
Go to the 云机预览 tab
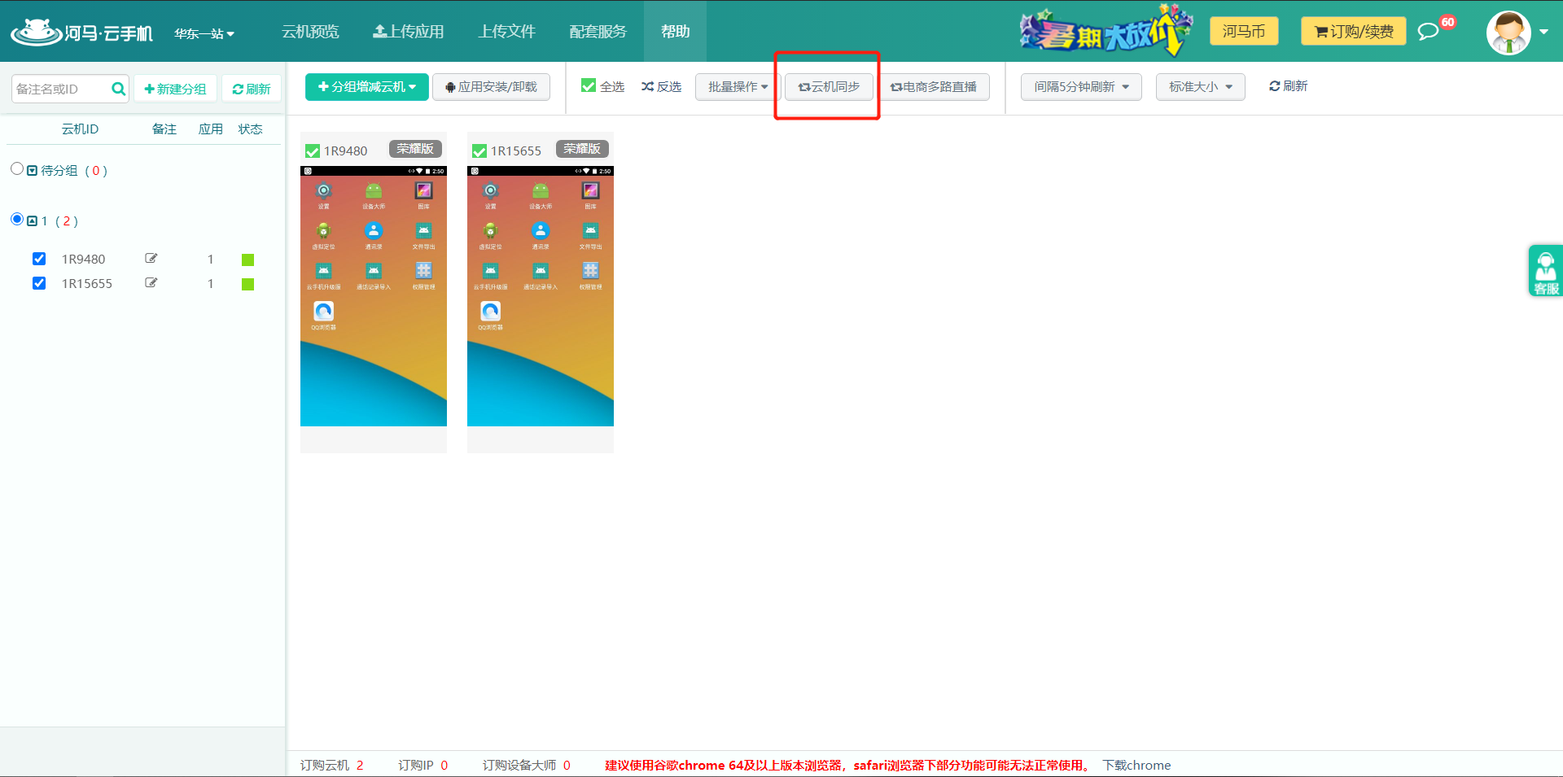310,32
